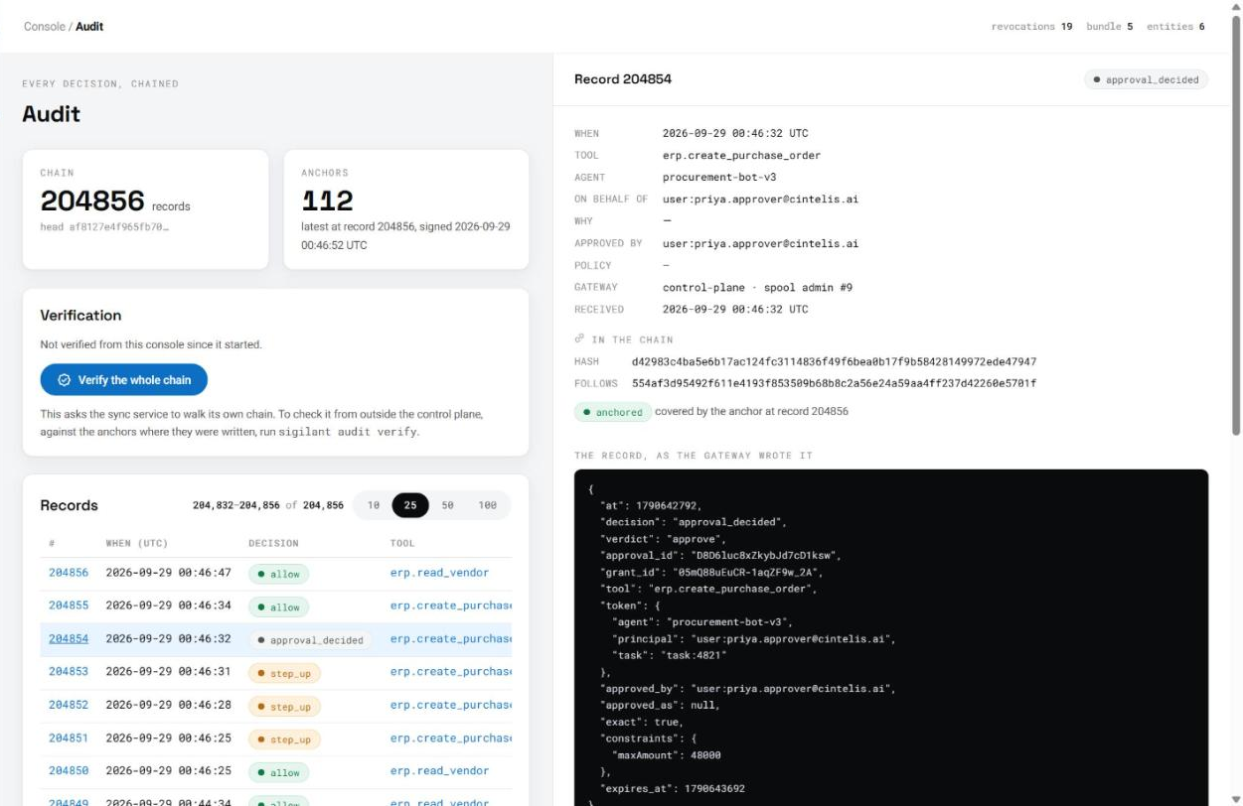Click the Console breadcrumb link
Image resolution: width=1243 pixels, height=806 pixels.
click(x=45, y=27)
